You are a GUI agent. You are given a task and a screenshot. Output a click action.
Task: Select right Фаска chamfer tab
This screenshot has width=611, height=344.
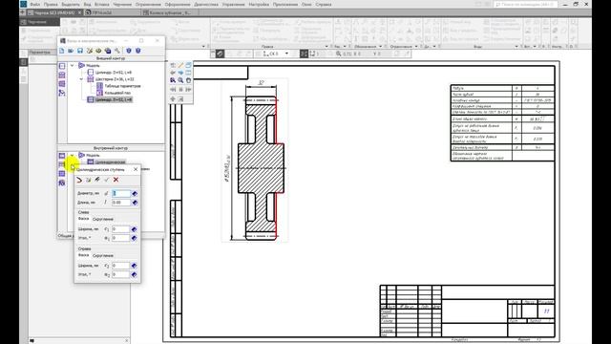pyautogui.click(x=83, y=255)
